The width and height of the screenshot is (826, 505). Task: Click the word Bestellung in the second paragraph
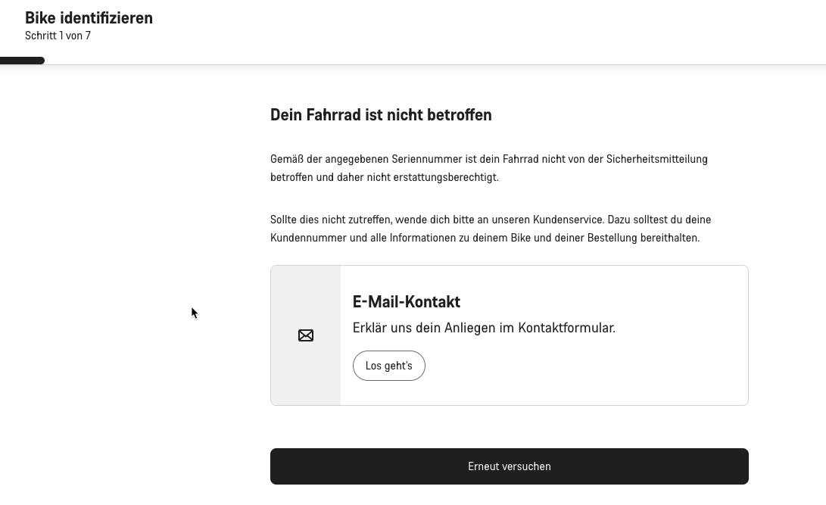click(x=612, y=238)
